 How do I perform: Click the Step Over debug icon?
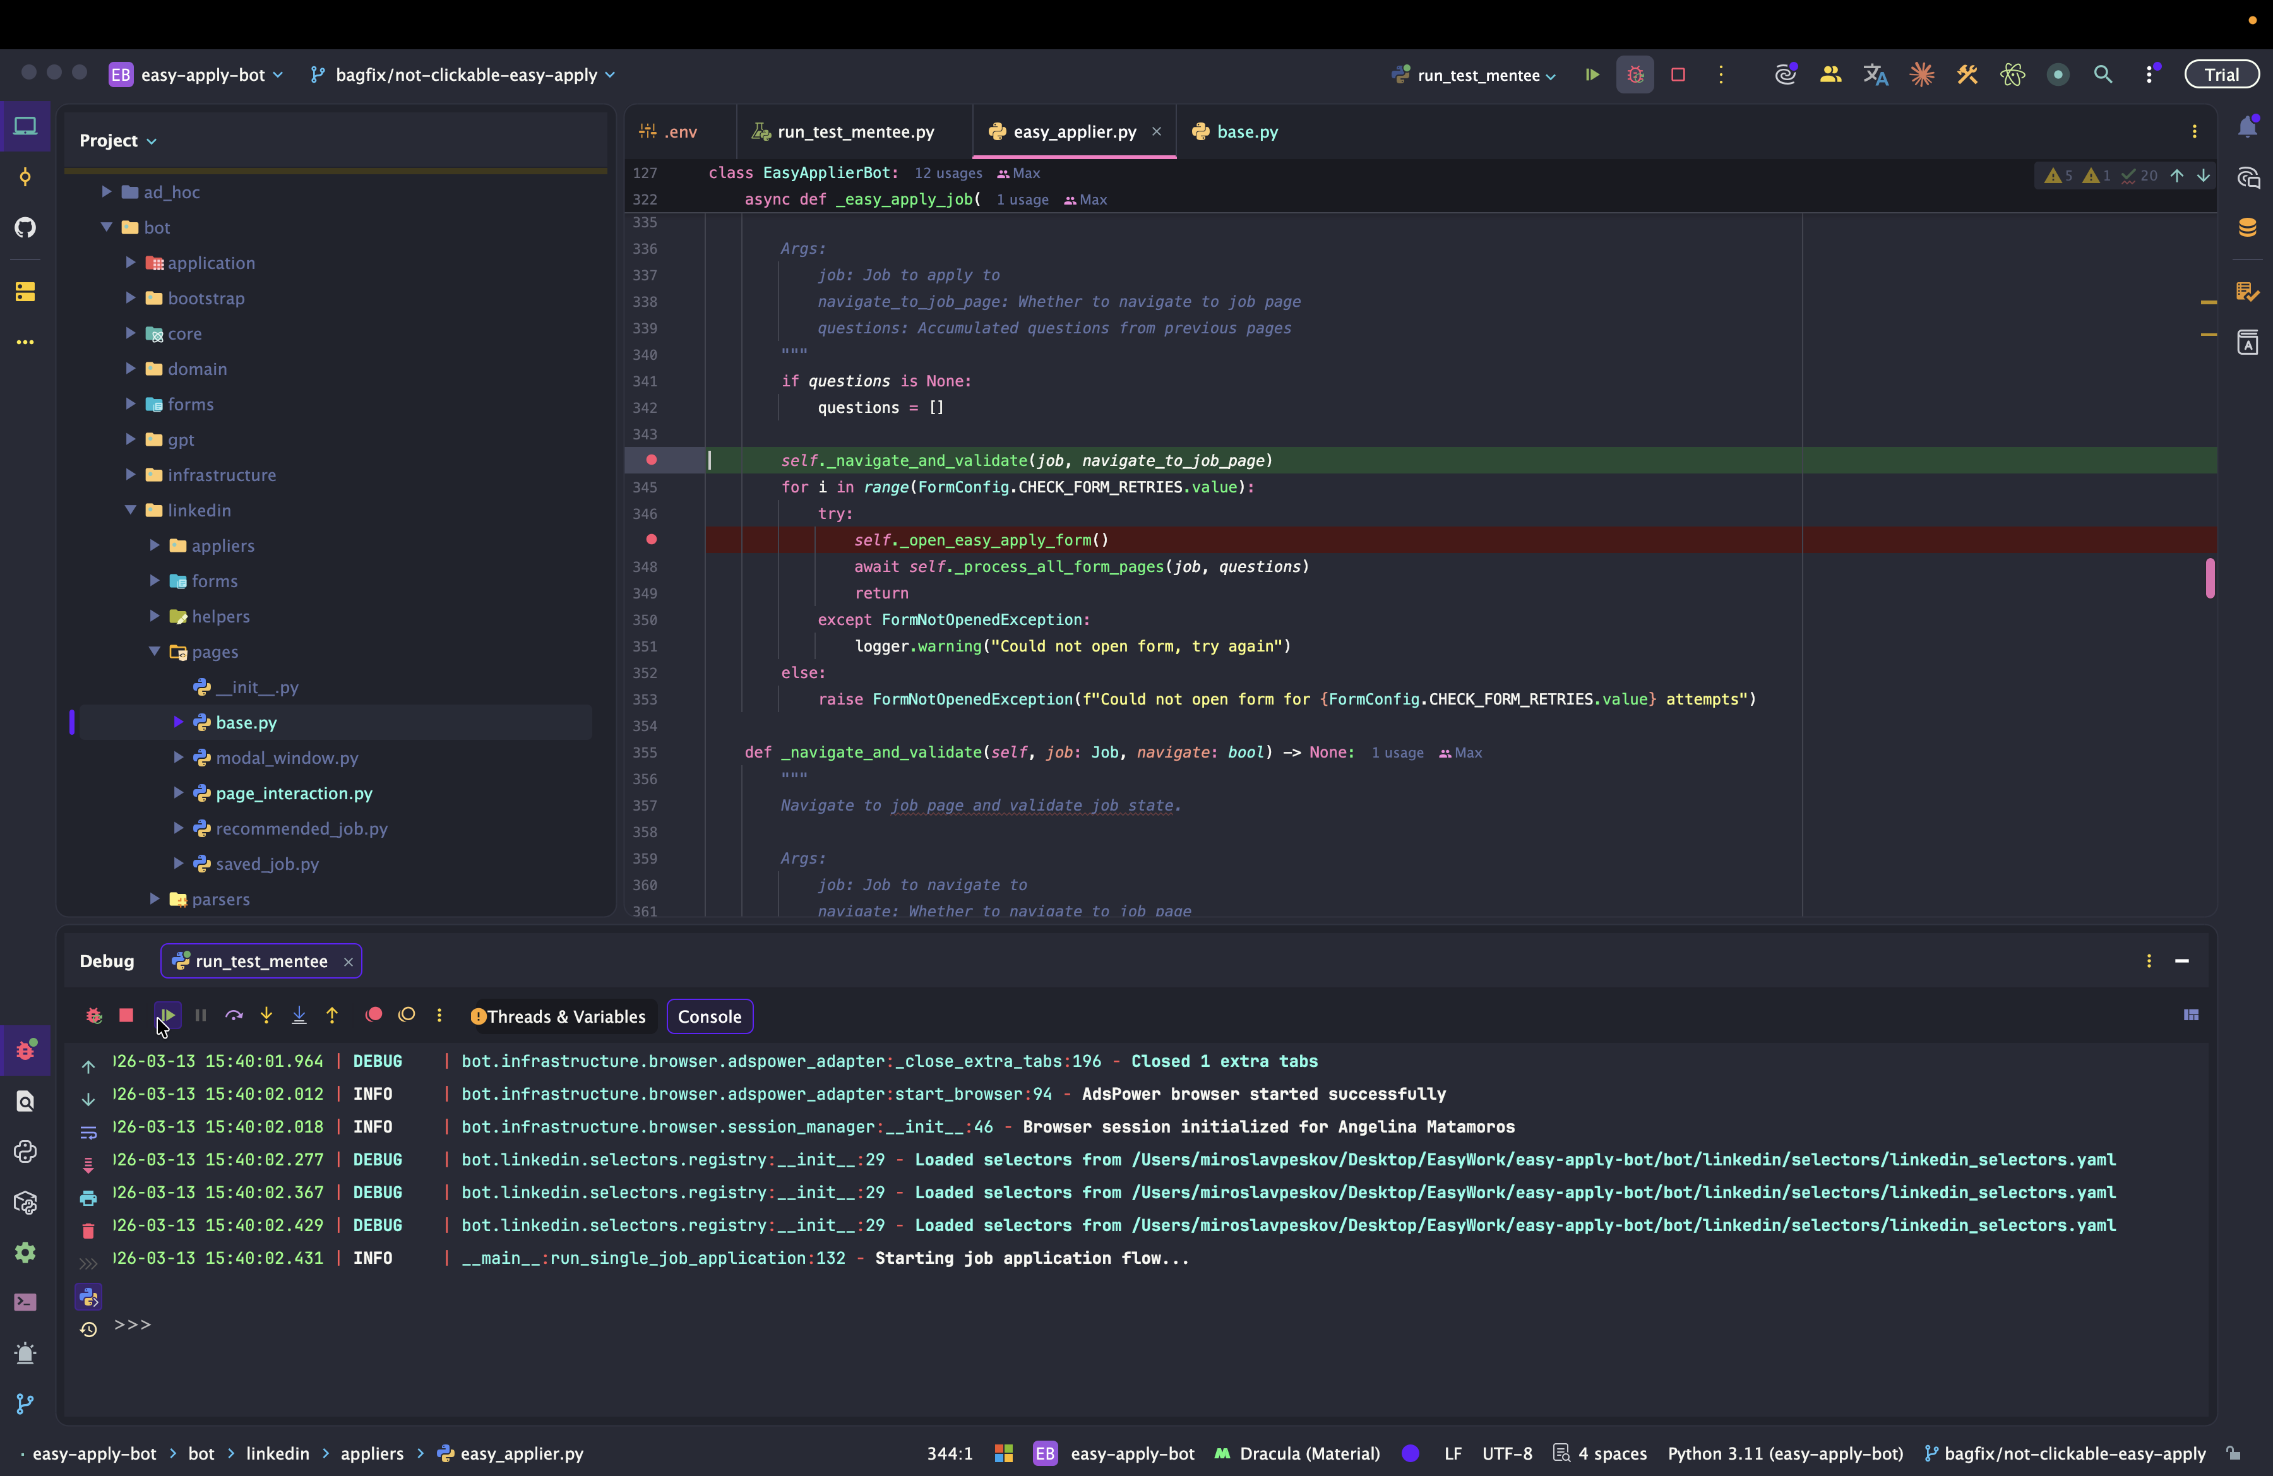coord(234,1015)
